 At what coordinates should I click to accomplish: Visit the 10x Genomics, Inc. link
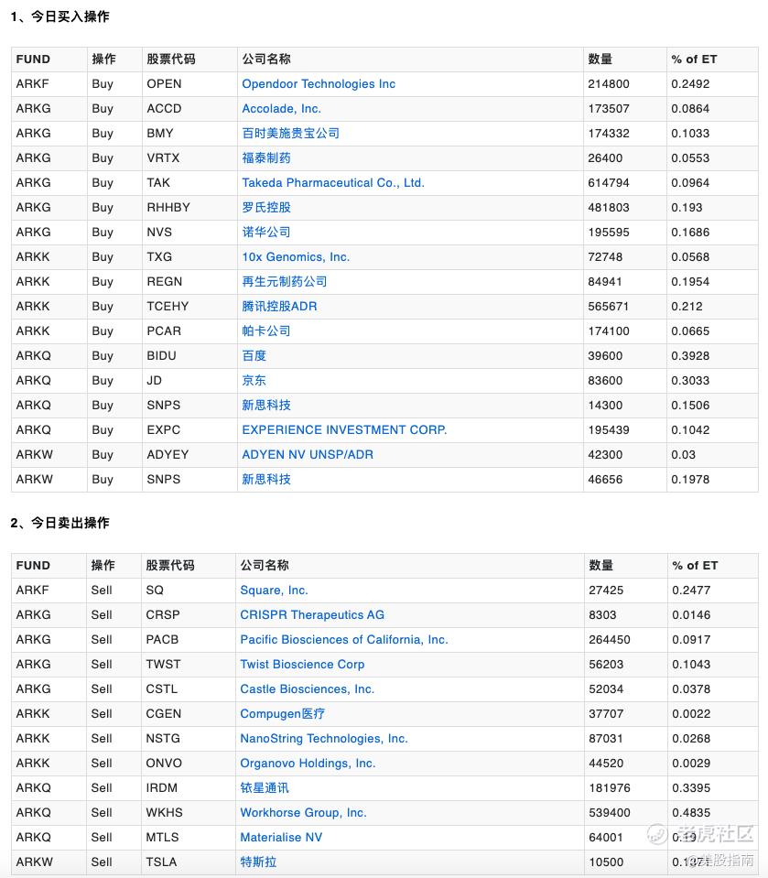[x=296, y=257]
